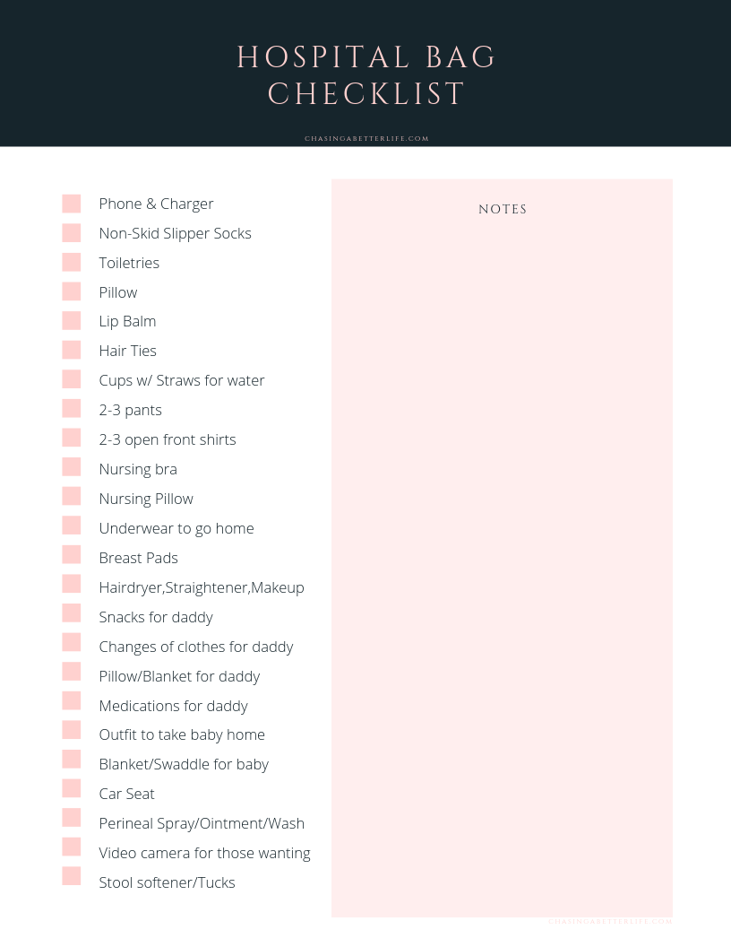Image resolution: width=731 pixels, height=947 pixels.
Task: Check the Hair Ties box
Action: [x=72, y=350]
